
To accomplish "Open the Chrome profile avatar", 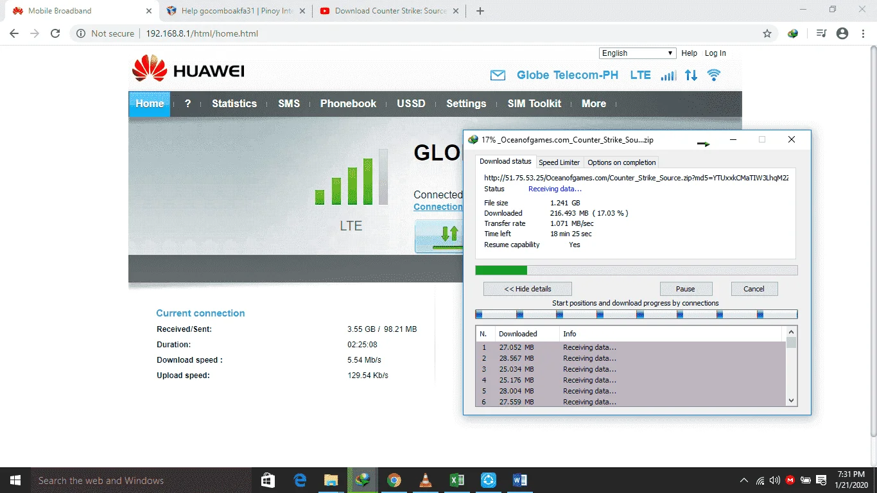I will click(x=842, y=33).
